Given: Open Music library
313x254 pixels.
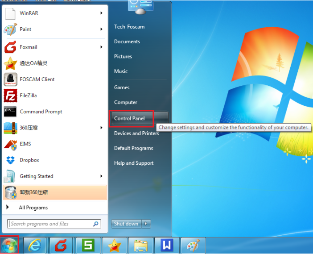Looking at the screenshot, I should coord(121,71).
